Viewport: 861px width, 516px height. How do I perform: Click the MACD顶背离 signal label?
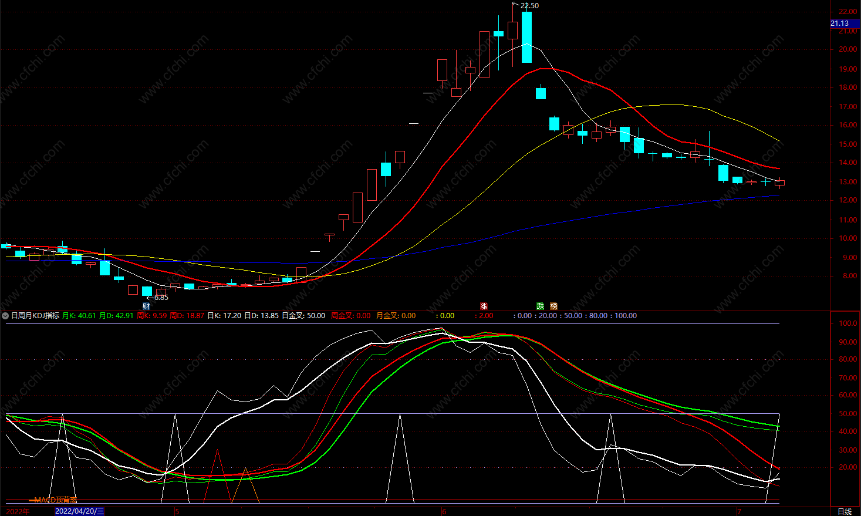[x=55, y=500]
